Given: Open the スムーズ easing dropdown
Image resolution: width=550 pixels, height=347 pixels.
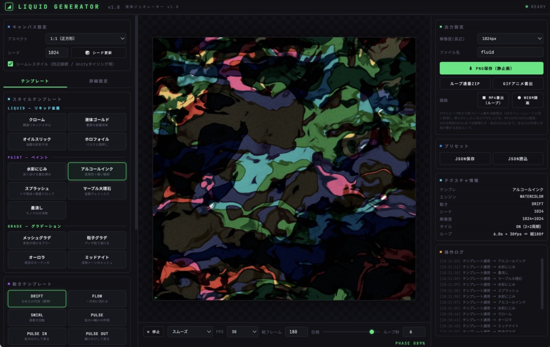Looking at the screenshot, I should pos(190,331).
